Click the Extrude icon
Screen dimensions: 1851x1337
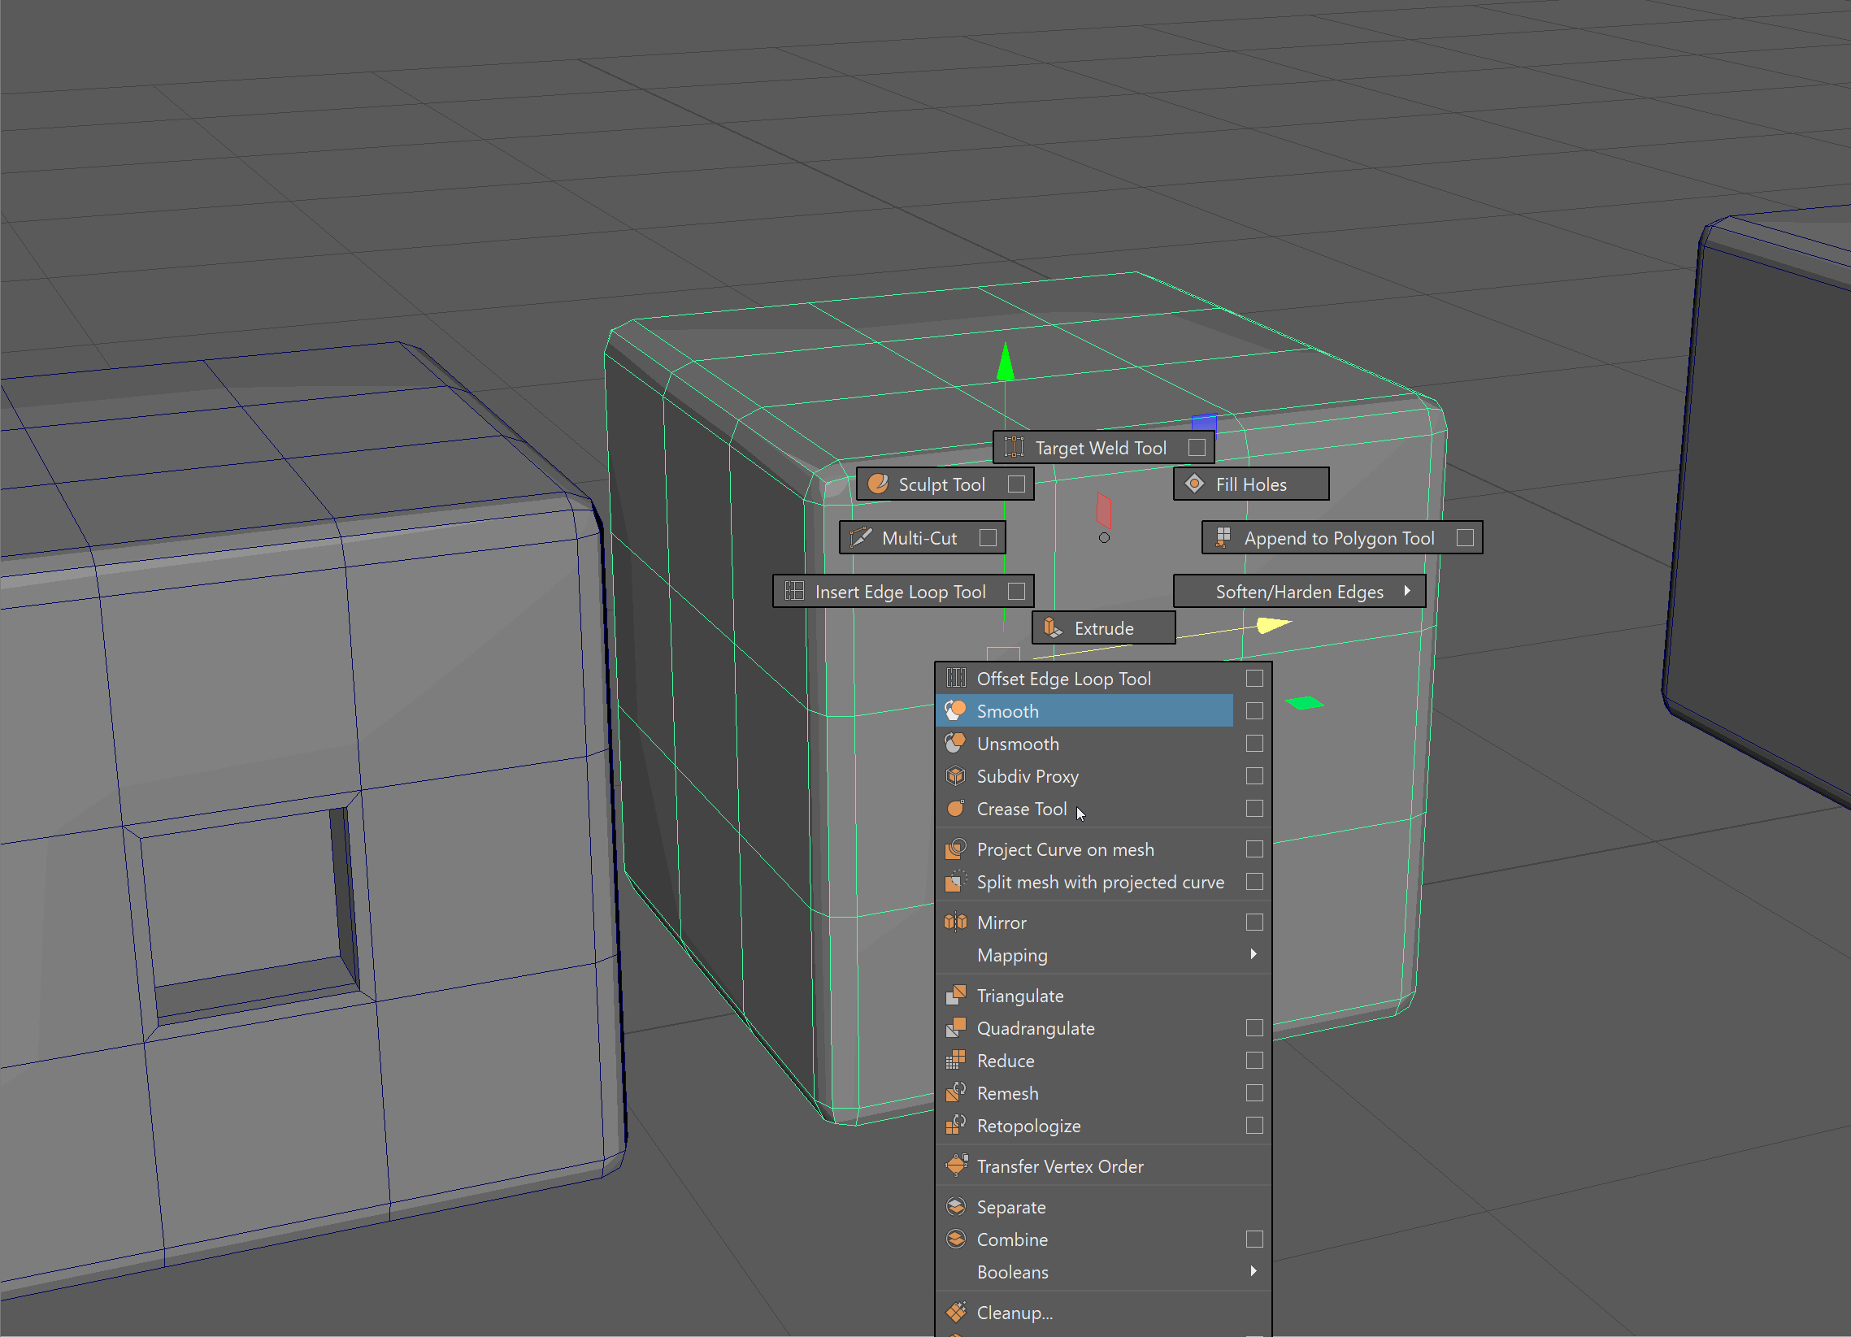1053,627
